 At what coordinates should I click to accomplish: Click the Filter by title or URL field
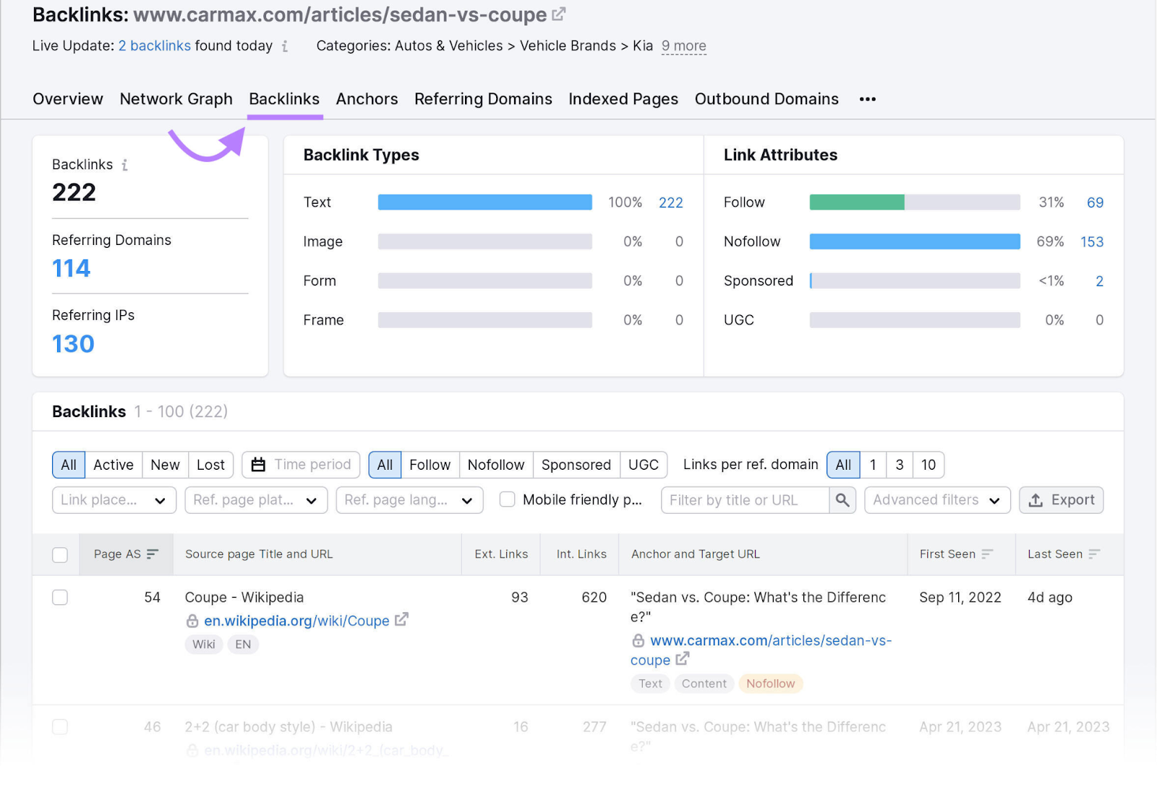745,500
